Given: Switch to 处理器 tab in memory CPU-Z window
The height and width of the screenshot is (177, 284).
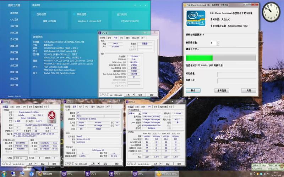Looking at the screenshot, I should click(103, 38).
